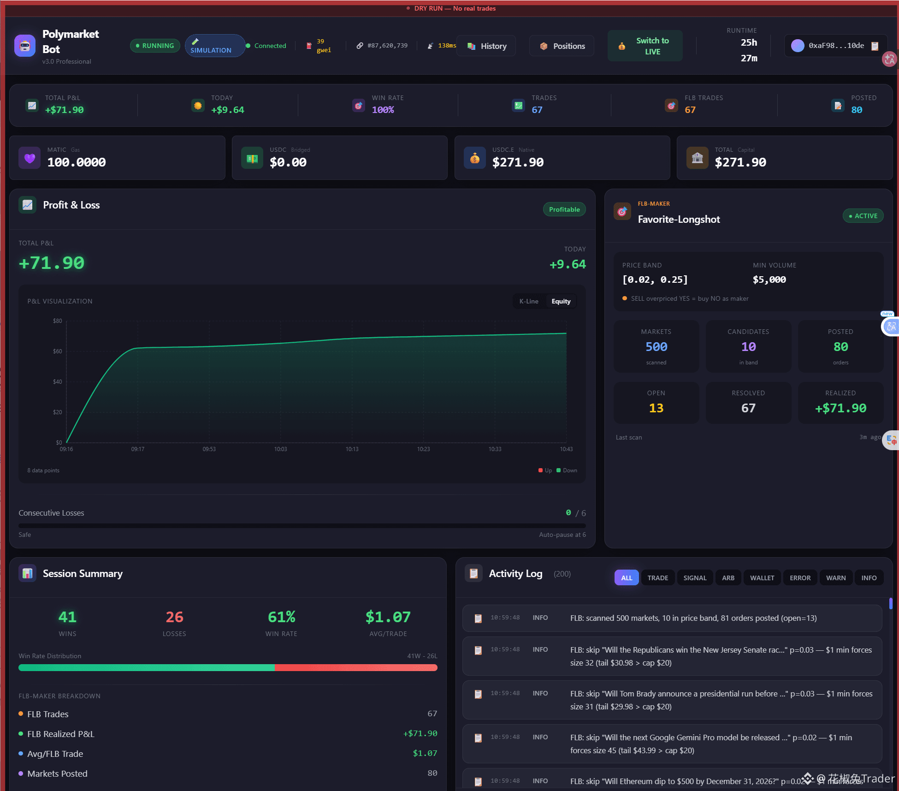Image resolution: width=899 pixels, height=791 pixels.
Task: Click the Activity Log scrollbar thumb
Action: coord(891,603)
